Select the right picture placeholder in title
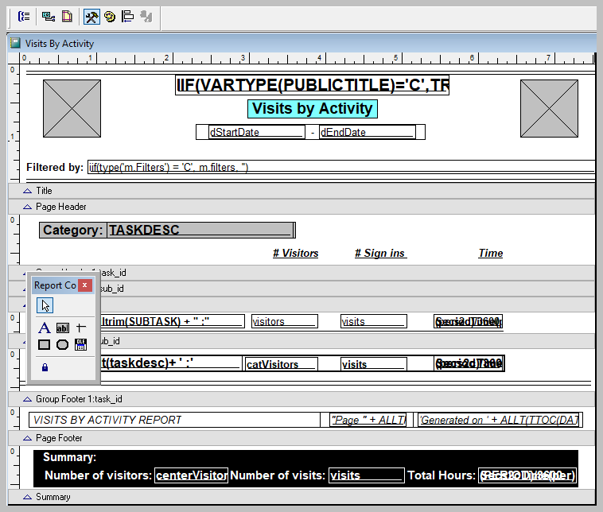The height and width of the screenshot is (512, 603). (549, 108)
